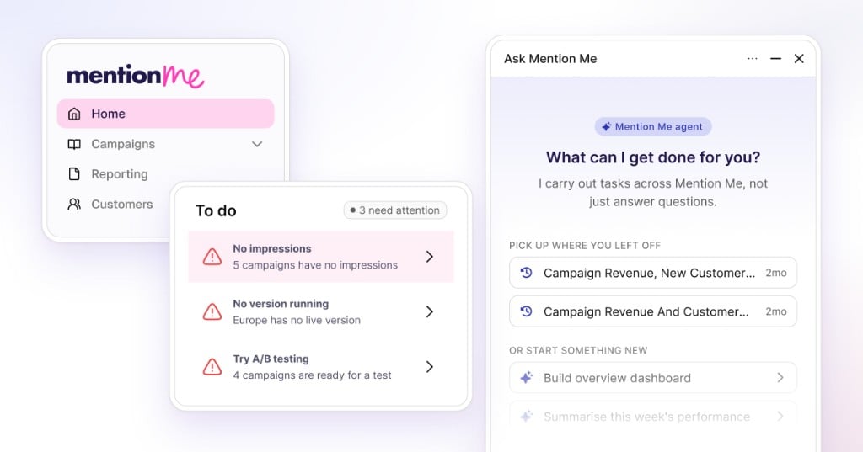The image size is (863, 452).
Task: Click the 3 need attention badge
Action: (x=395, y=210)
